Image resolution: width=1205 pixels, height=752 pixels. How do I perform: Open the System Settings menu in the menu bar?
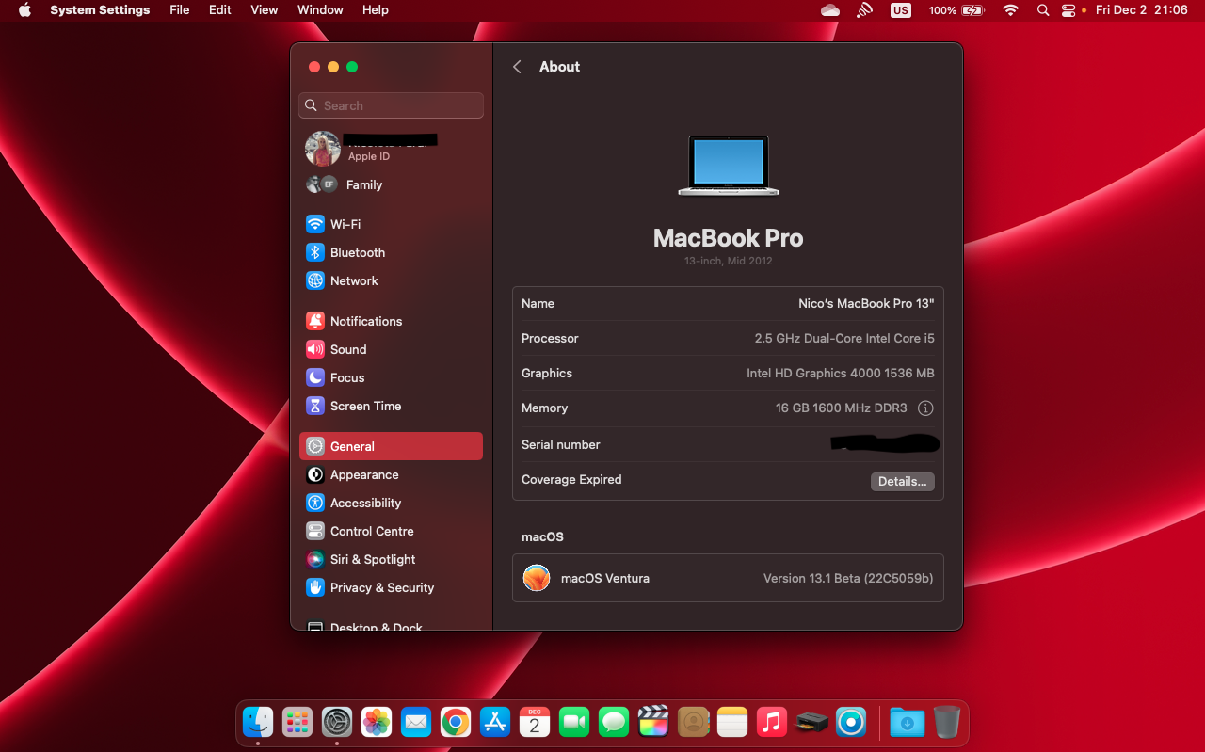coord(100,10)
